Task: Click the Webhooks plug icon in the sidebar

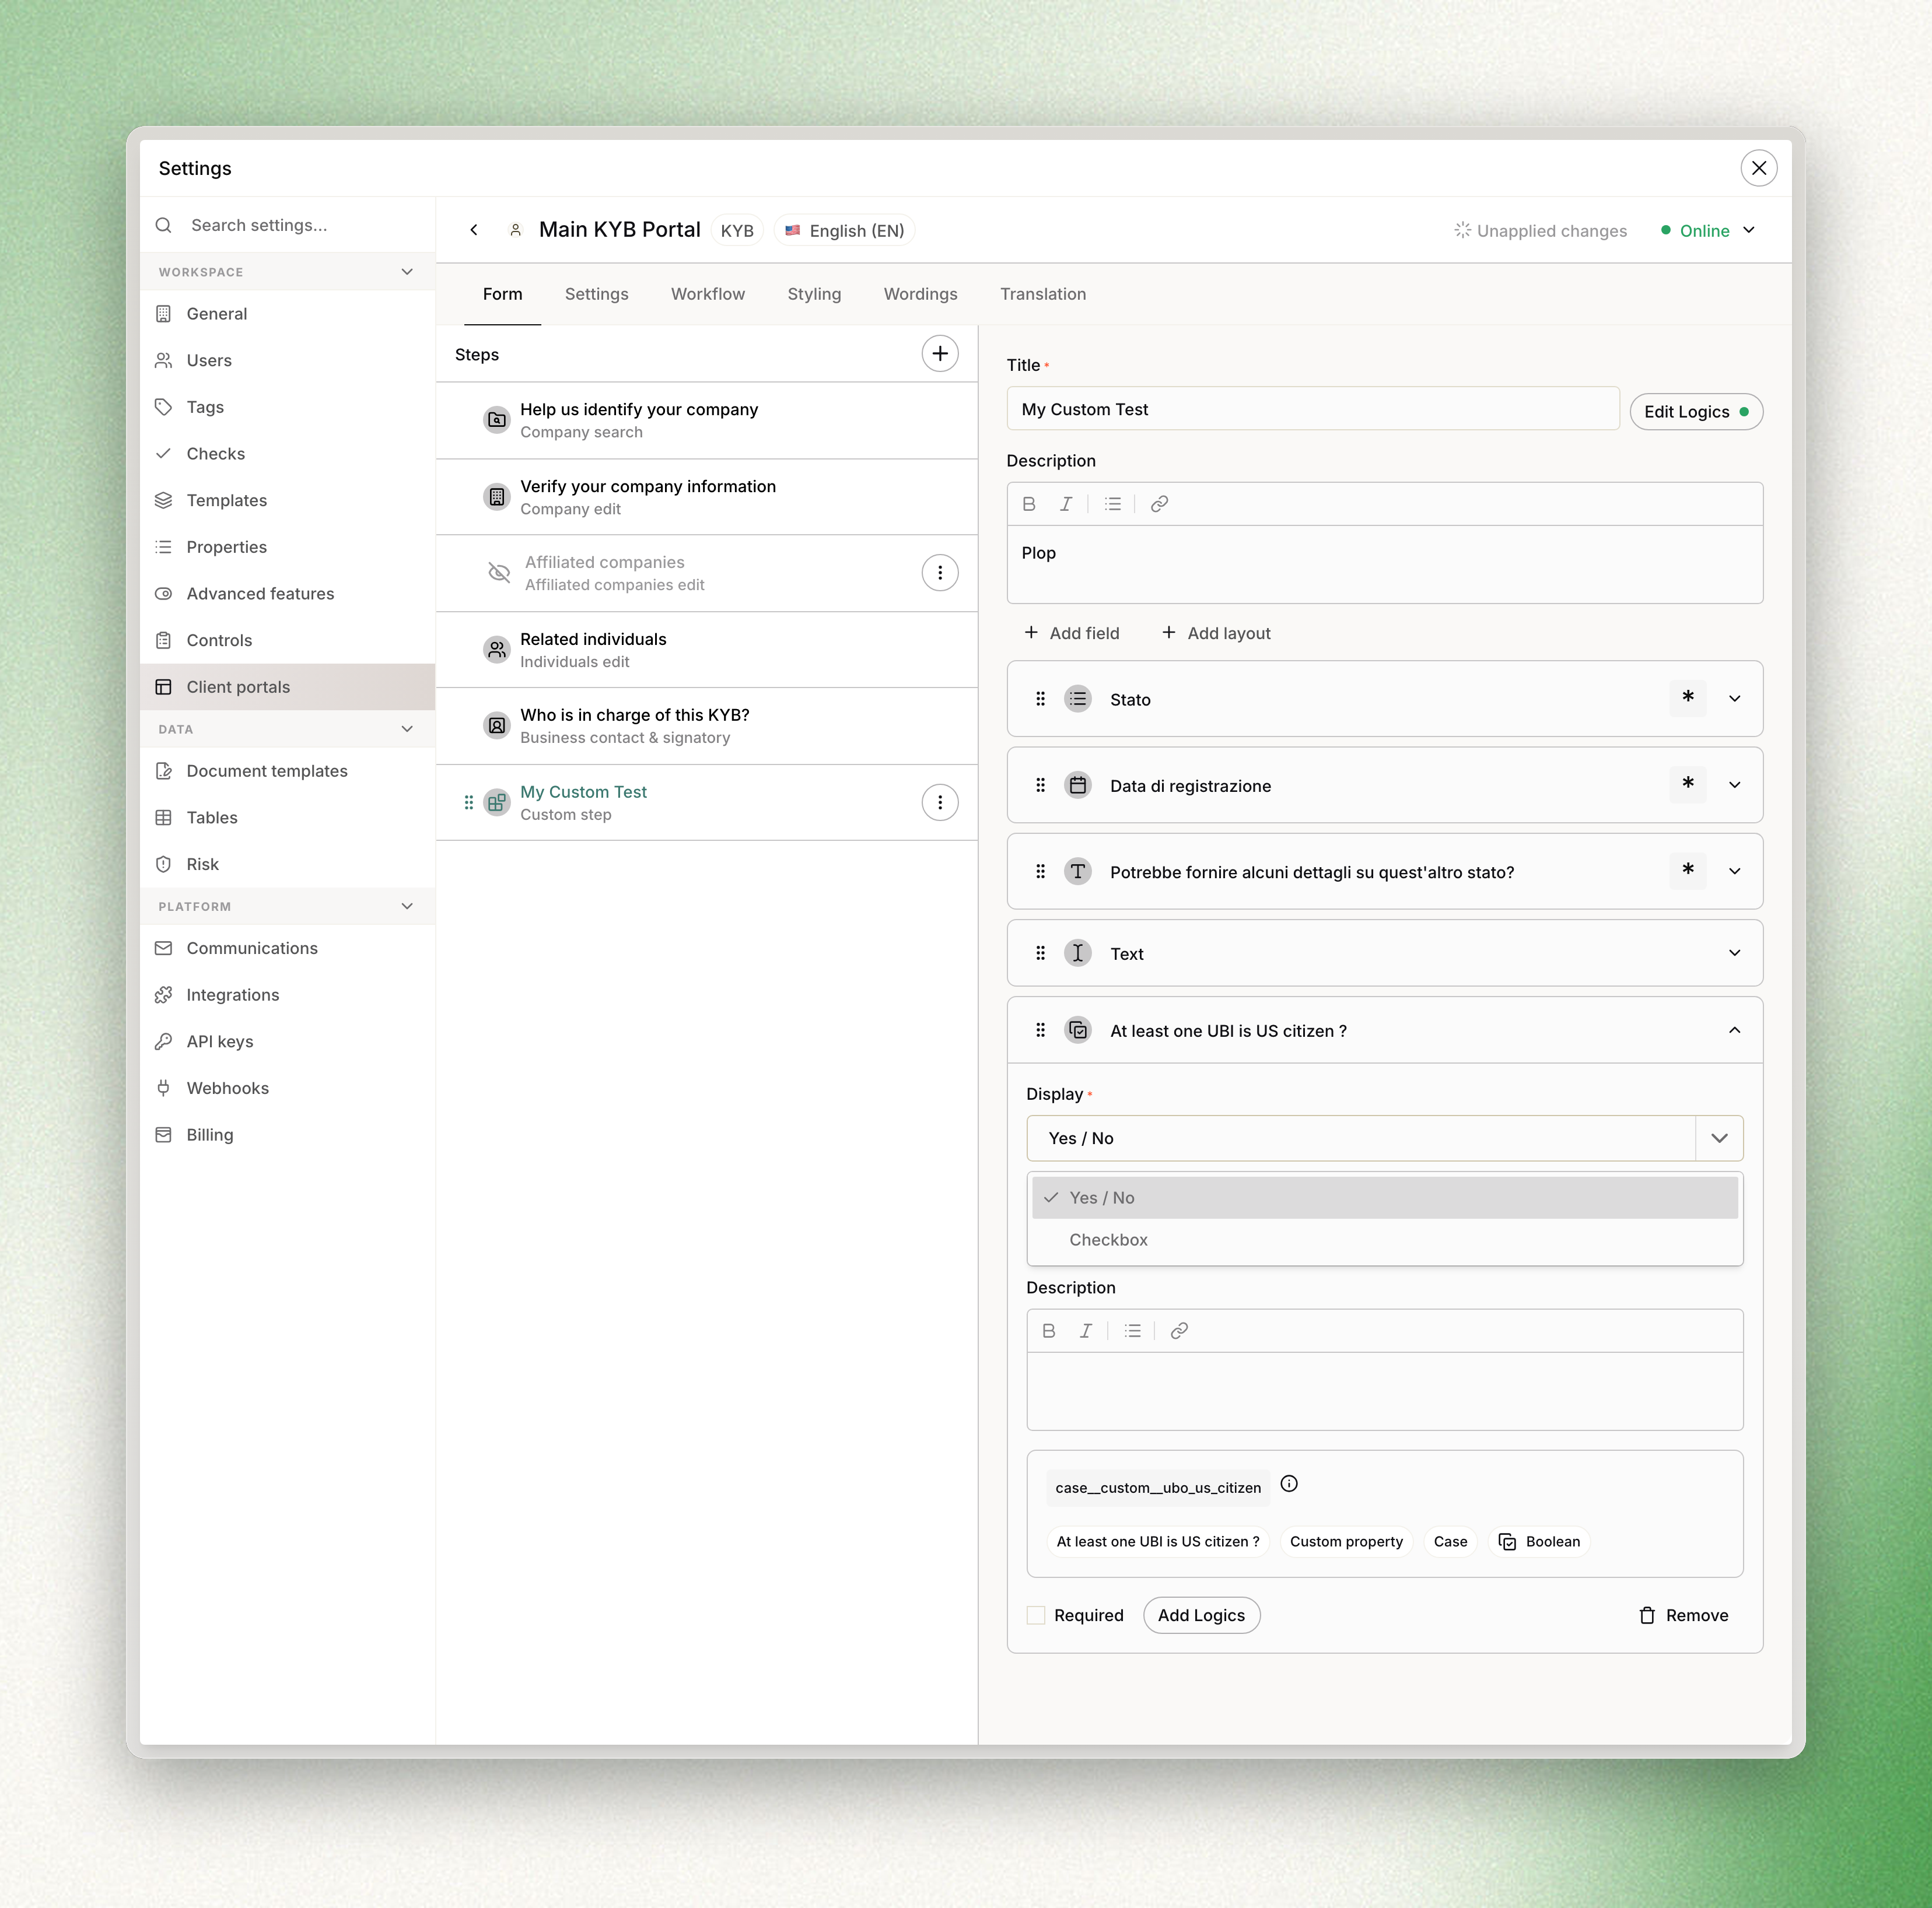Action: pyautogui.click(x=163, y=1089)
